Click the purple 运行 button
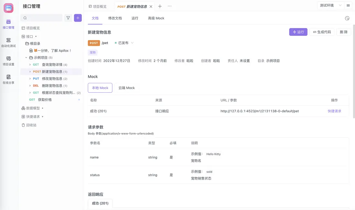Screen dimensions: 355x210 coord(298,32)
